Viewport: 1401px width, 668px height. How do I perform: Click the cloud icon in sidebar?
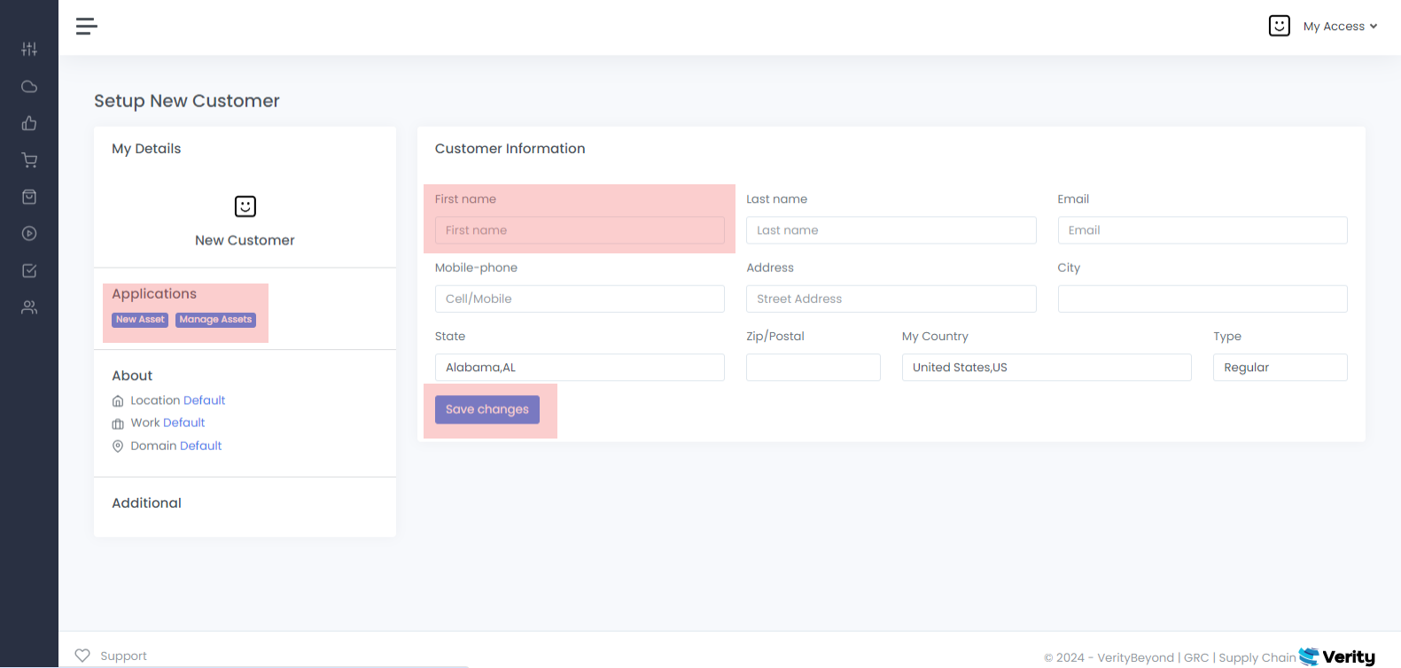tap(29, 87)
